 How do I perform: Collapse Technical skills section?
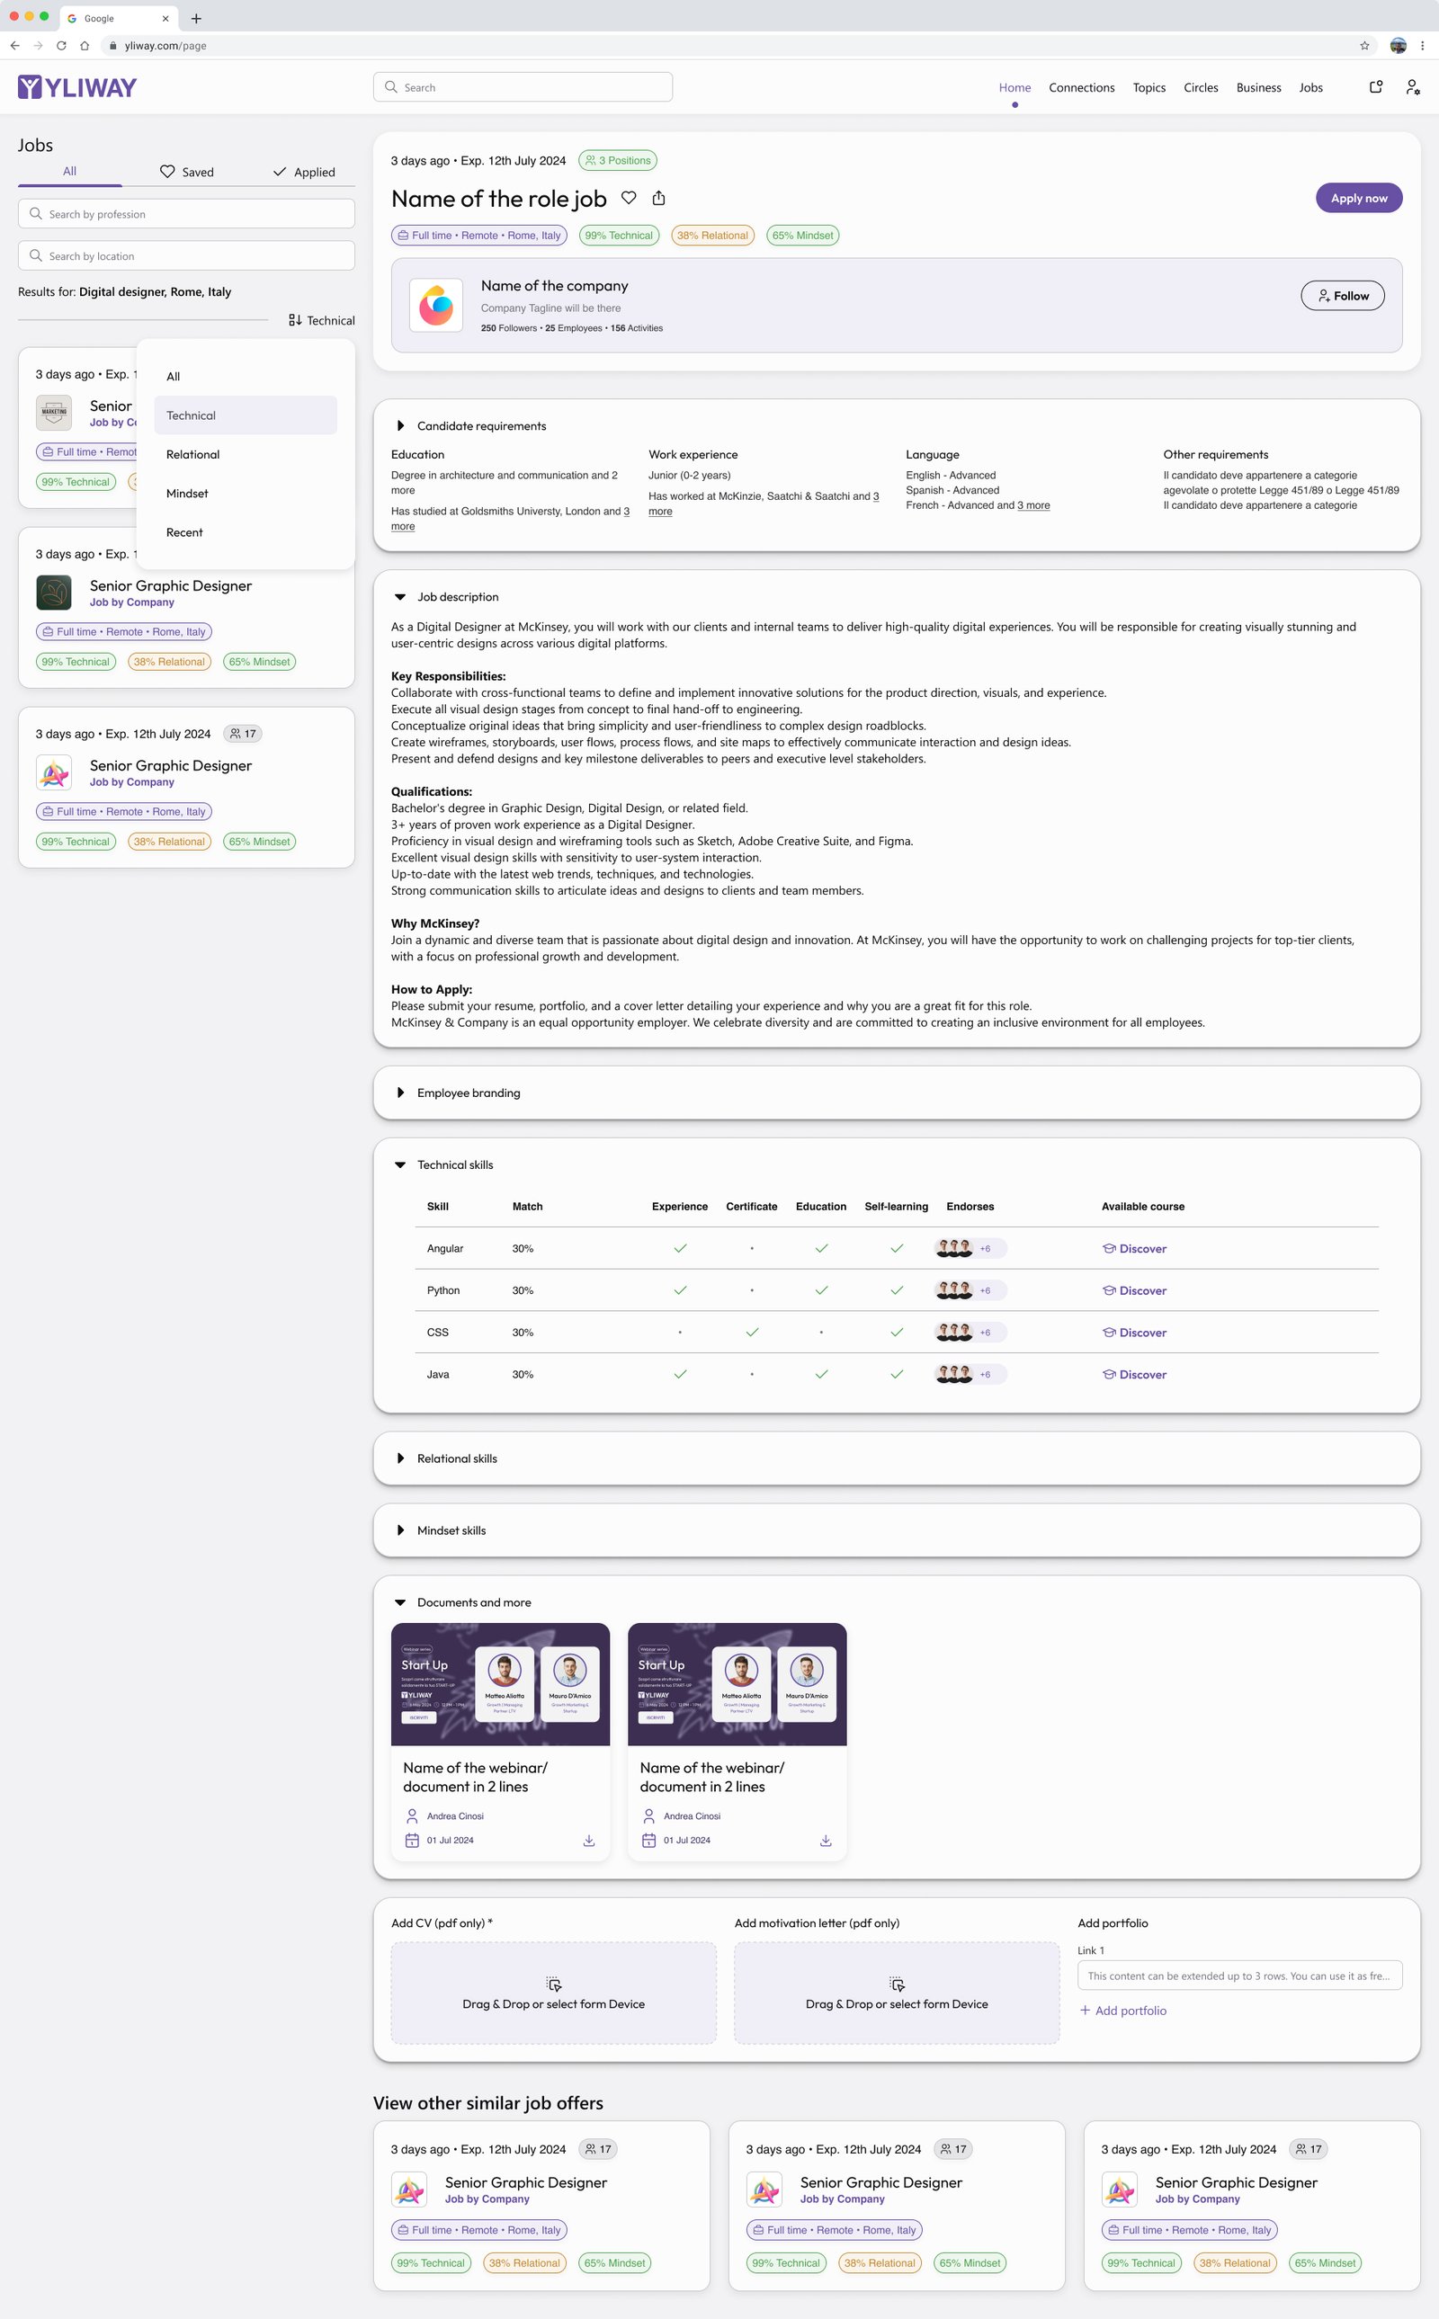coord(401,1164)
